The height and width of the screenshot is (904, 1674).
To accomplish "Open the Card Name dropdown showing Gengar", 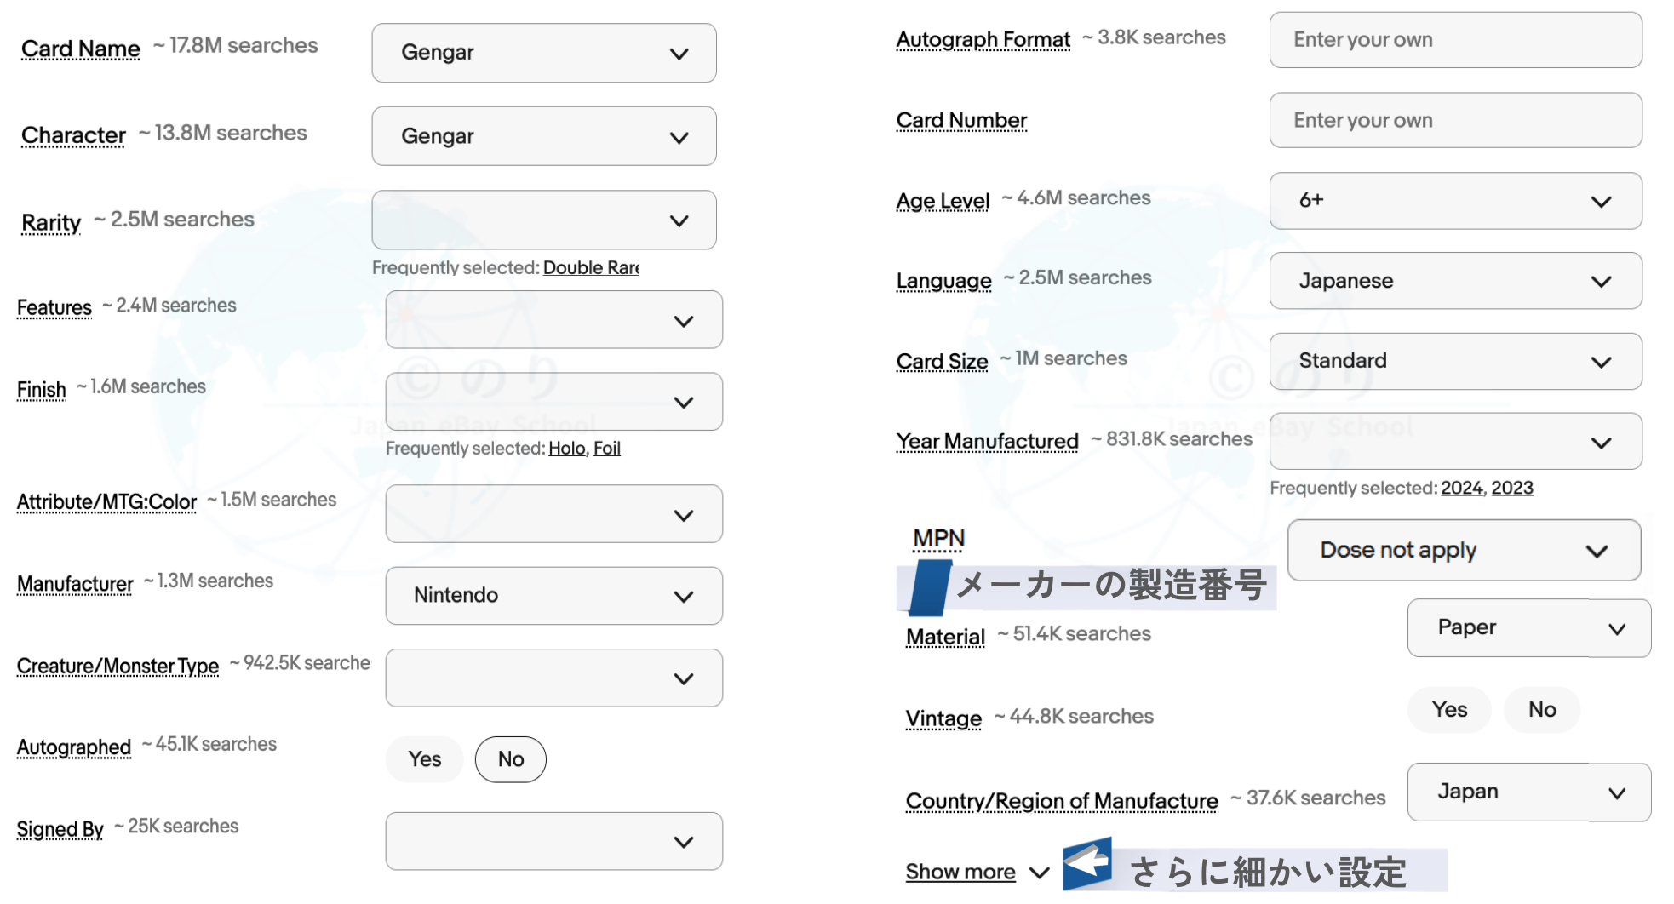I will point(543,53).
